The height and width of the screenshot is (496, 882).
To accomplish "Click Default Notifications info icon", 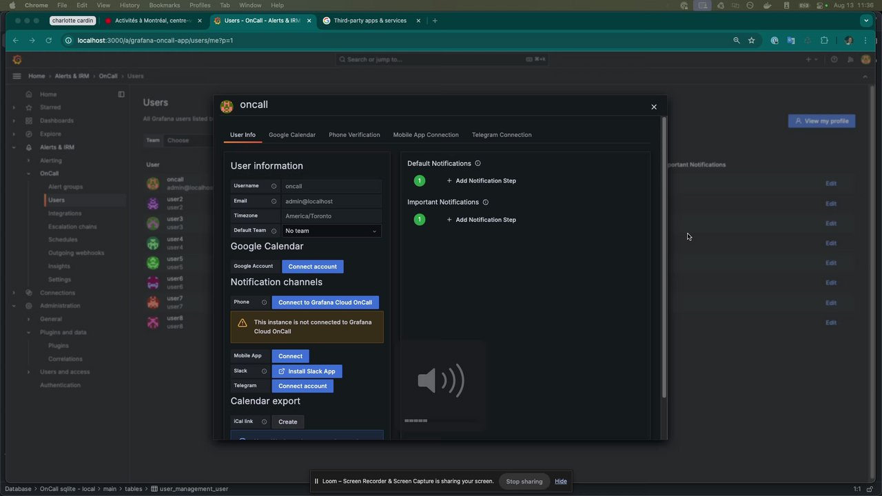I will pyautogui.click(x=478, y=163).
